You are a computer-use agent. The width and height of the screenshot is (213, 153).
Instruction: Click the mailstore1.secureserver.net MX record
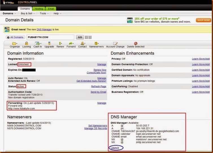pyautogui.click(x=151, y=139)
